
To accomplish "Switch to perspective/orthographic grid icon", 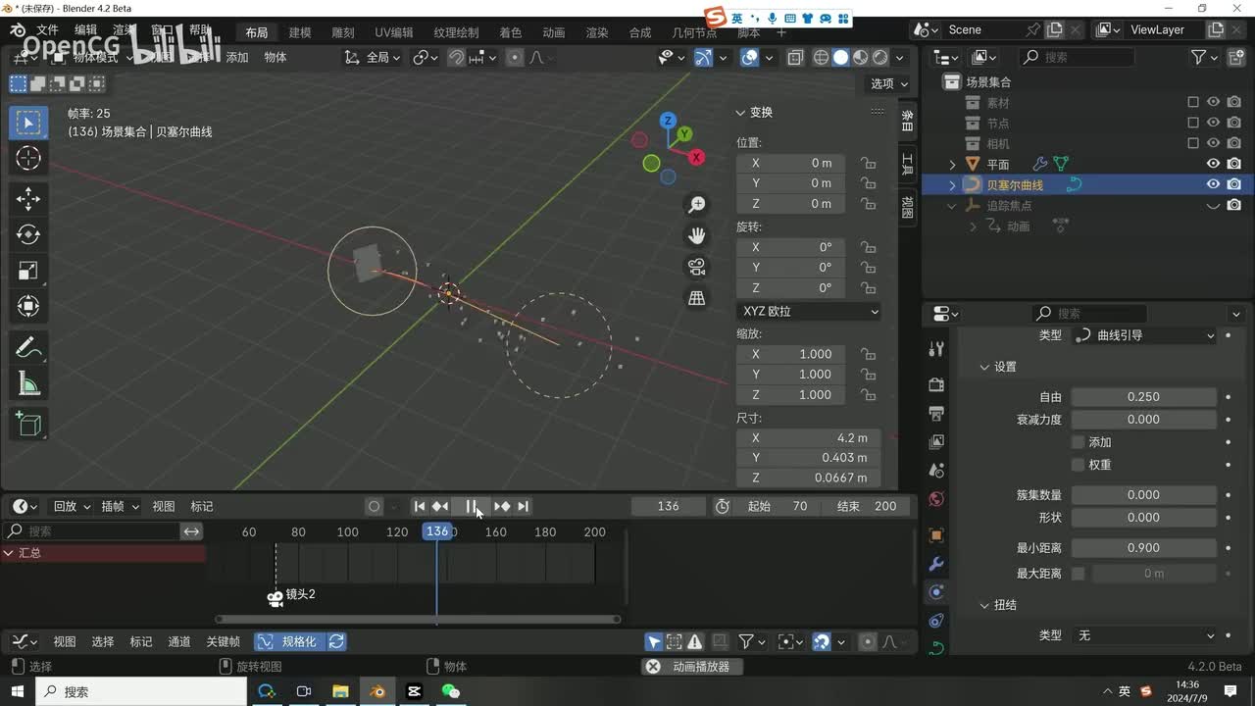I will [697, 298].
